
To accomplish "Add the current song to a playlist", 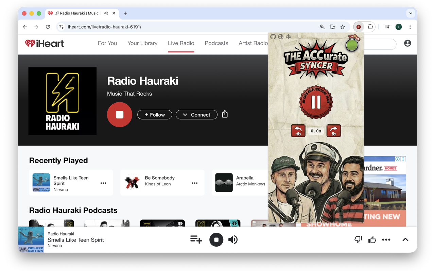I will tap(196, 239).
